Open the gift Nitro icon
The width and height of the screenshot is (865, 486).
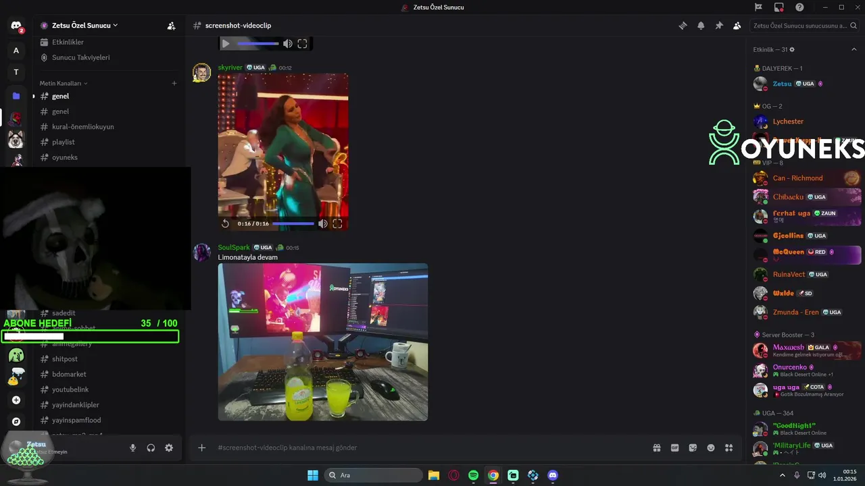pos(656,448)
